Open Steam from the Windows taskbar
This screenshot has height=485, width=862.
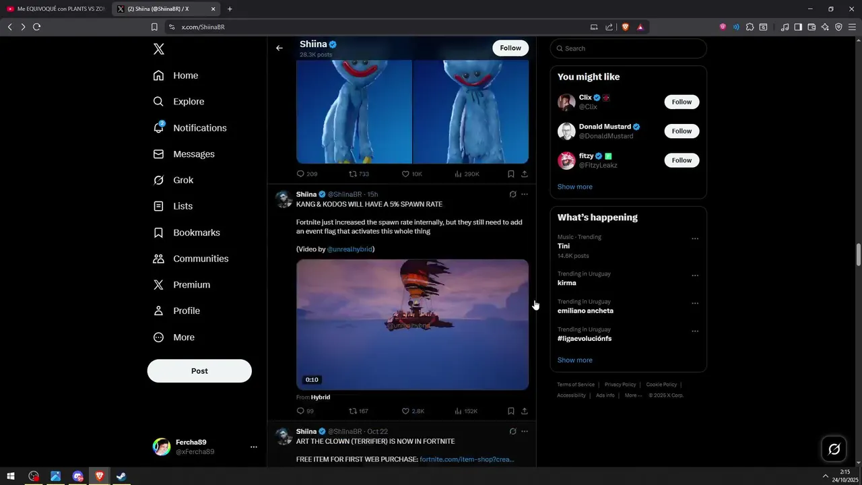[121, 476]
